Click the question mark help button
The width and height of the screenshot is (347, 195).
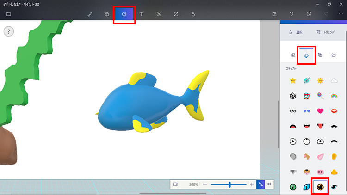point(9,31)
